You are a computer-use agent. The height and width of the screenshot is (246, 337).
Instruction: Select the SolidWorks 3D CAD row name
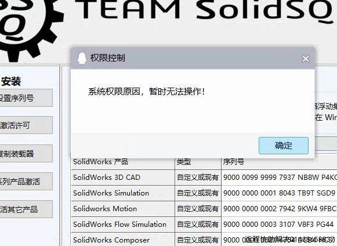tap(123, 178)
